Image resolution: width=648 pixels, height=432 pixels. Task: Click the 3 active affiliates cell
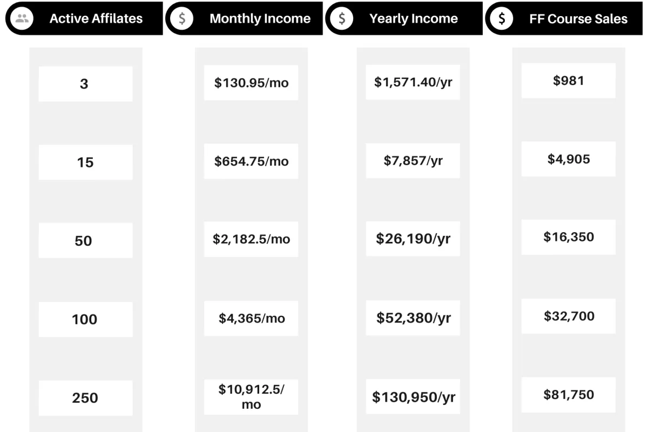[85, 84]
